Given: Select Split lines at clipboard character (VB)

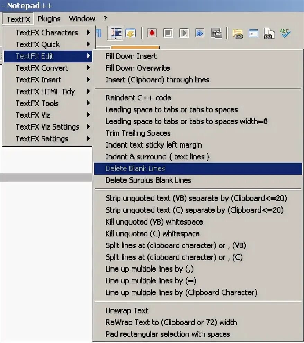Looking at the screenshot, I should pos(198,245).
